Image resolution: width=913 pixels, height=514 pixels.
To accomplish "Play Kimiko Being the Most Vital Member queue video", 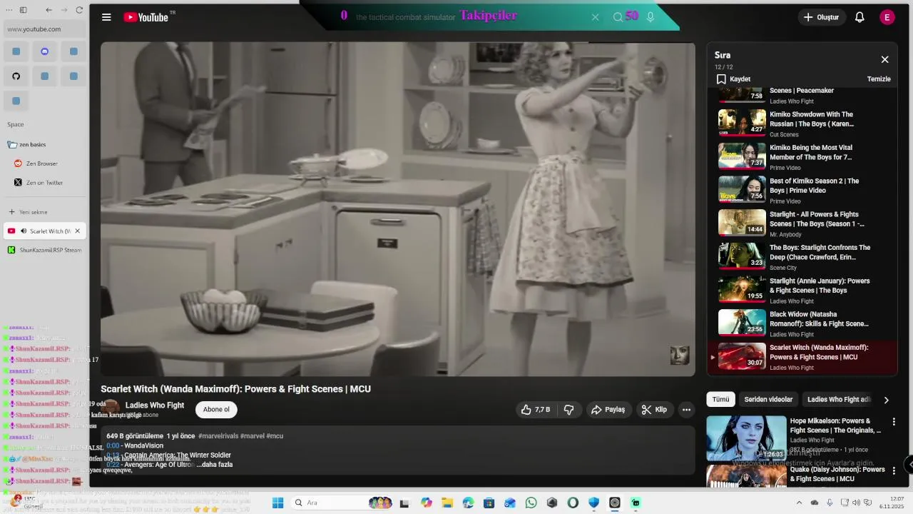I will (804, 156).
